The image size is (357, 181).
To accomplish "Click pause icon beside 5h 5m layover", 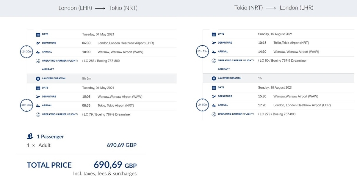I will pyautogui.click(x=38, y=79).
